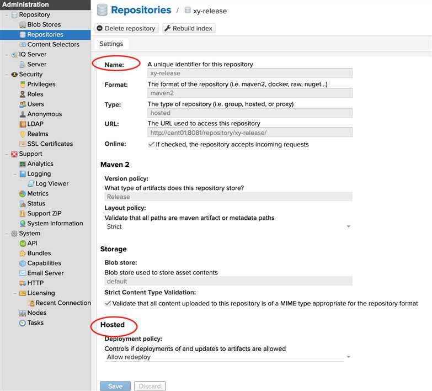This screenshot has height=391, width=432.
Task: Click the SSL Certificates icon
Action: click(x=23, y=144)
